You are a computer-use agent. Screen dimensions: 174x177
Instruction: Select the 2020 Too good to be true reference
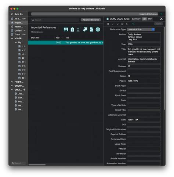coord(66,43)
